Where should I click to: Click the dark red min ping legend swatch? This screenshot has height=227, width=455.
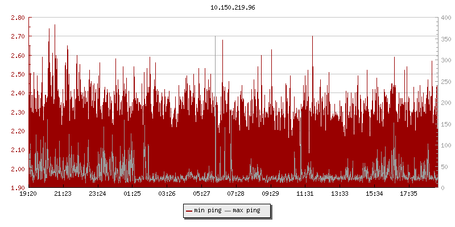[x=189, y=211]
